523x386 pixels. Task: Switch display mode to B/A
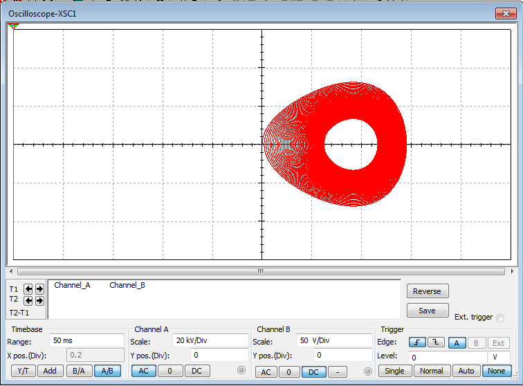pos(79,371)
